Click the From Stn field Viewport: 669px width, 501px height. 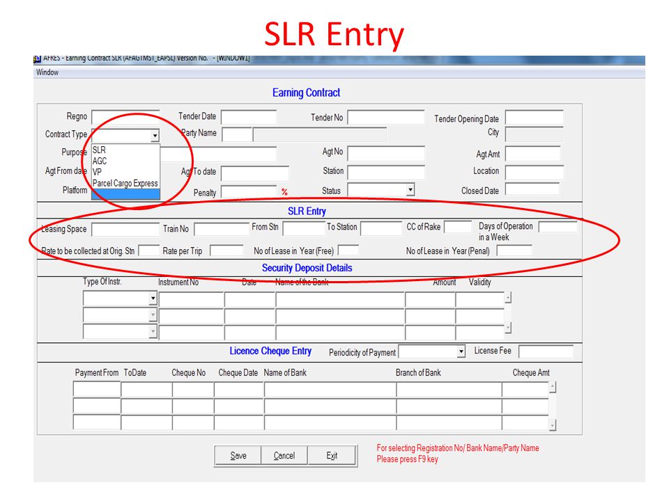304,228
